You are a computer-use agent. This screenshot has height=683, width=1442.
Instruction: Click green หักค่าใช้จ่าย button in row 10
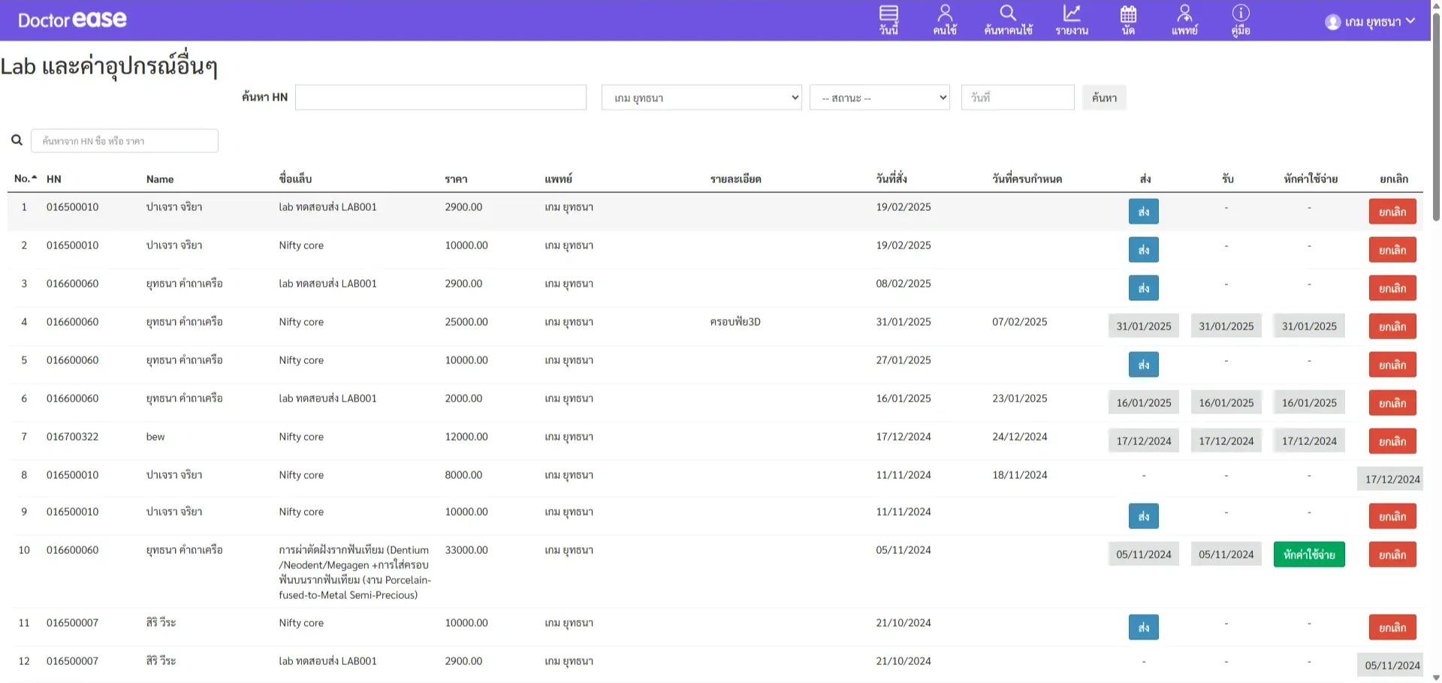click(x=1309, y=555)
